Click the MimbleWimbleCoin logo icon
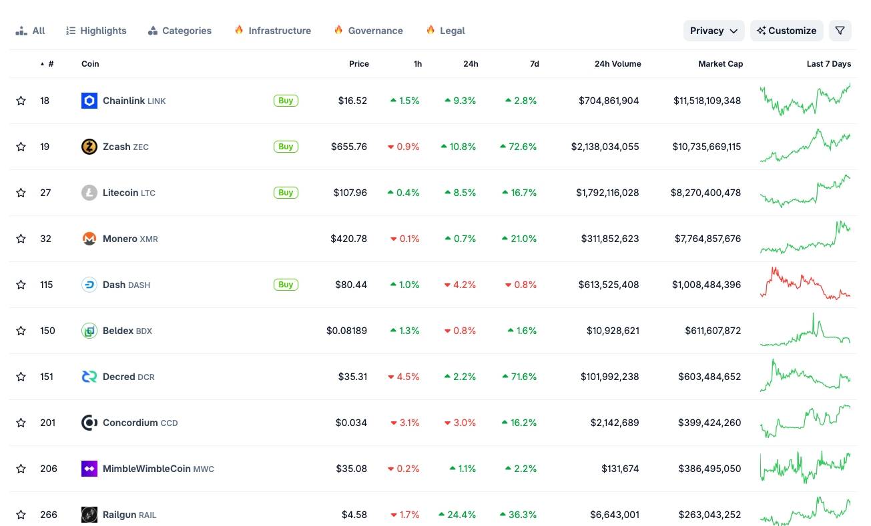This screenshot has width=871, height=526. coord(89,469)
